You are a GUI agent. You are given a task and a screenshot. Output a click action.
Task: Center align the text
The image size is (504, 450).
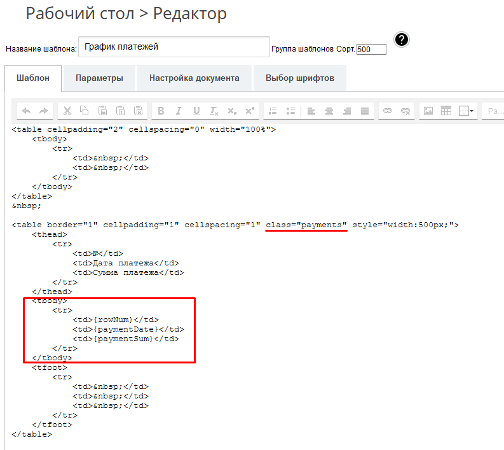pos(329,111)
